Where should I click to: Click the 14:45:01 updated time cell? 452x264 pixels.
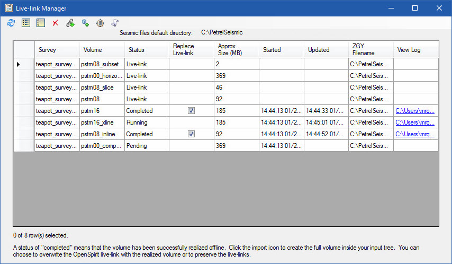[327, 122]
